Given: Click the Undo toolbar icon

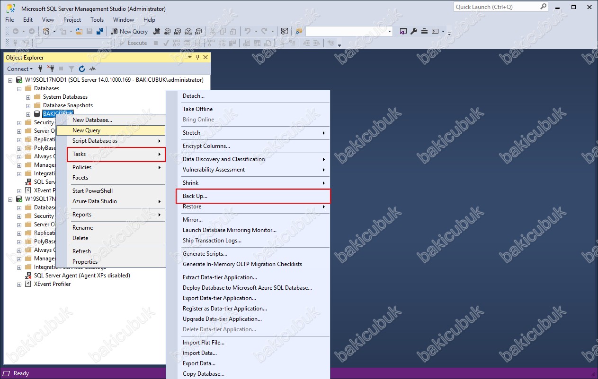Looking at the screenshot, I should point(247,31).
